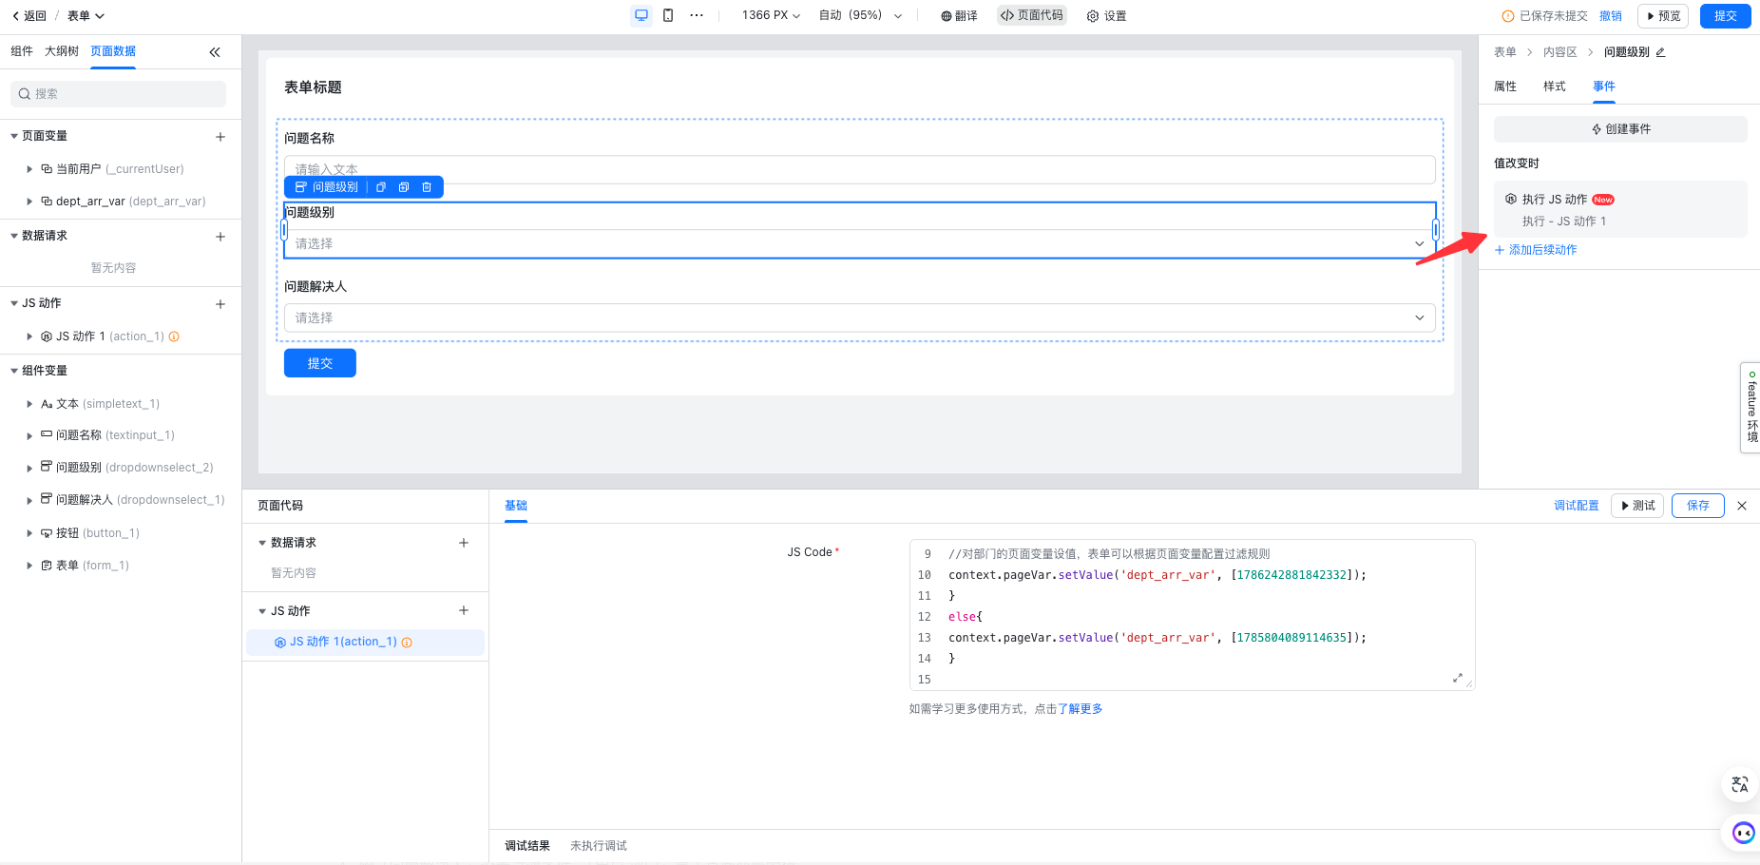
Task: Select JS 动作 1(action_1) in page code list
Action: tap(365, 643)
